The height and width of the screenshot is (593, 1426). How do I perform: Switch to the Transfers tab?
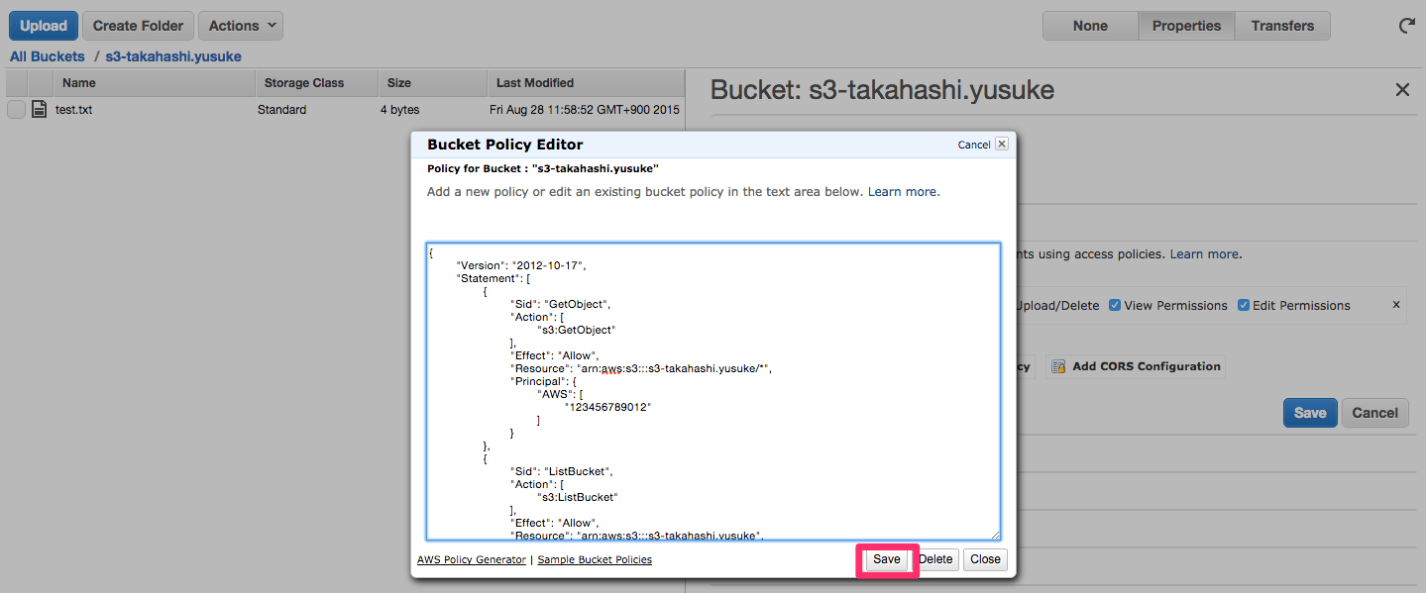coord(1281,26)
